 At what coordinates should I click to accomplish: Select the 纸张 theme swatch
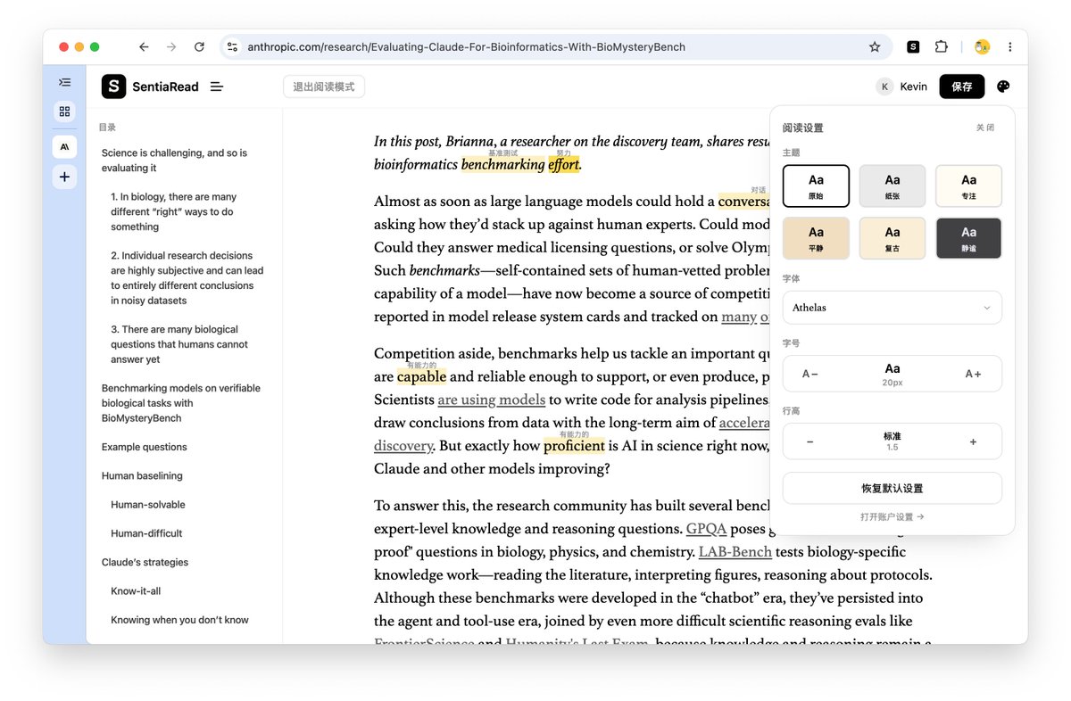coord(892,186)
